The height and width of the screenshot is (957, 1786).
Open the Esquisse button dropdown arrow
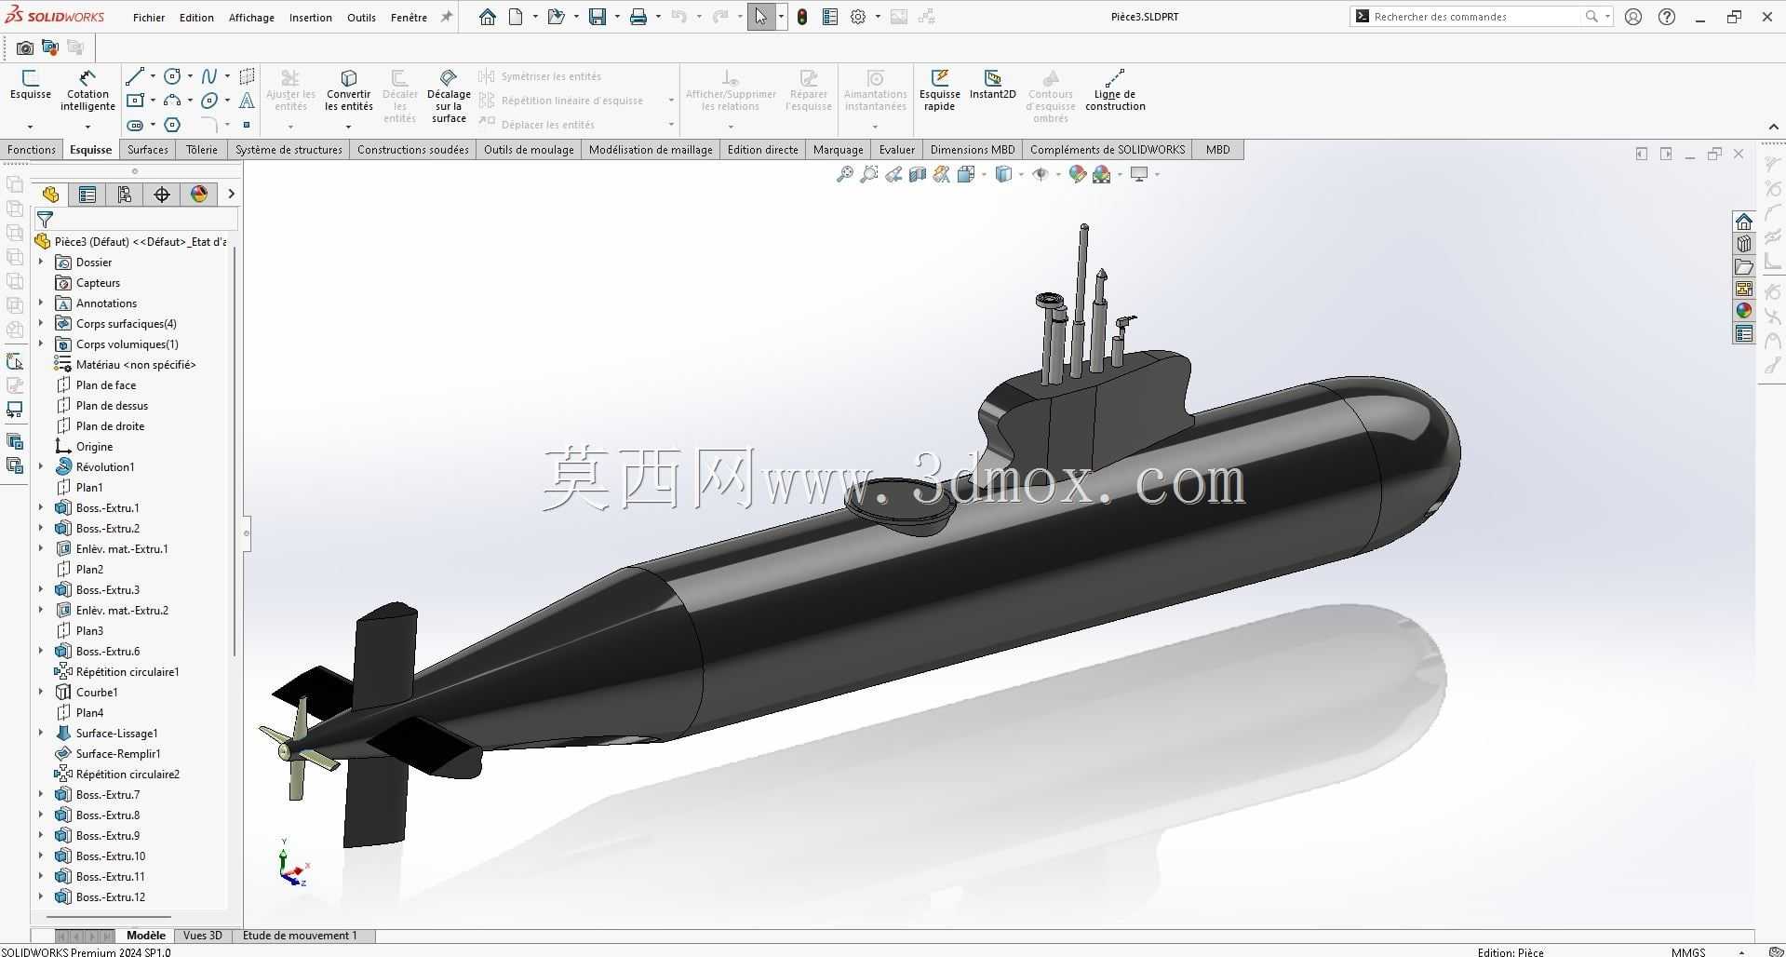pyautogui.click(x=30, y=127)
